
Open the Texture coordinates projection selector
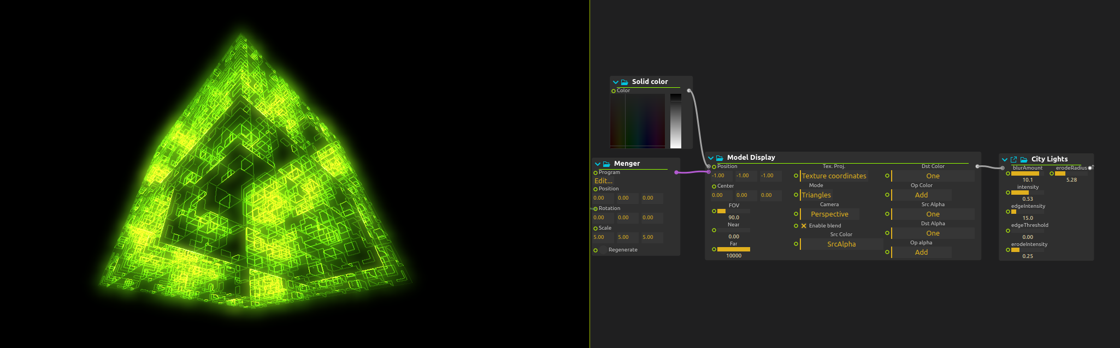834,176
